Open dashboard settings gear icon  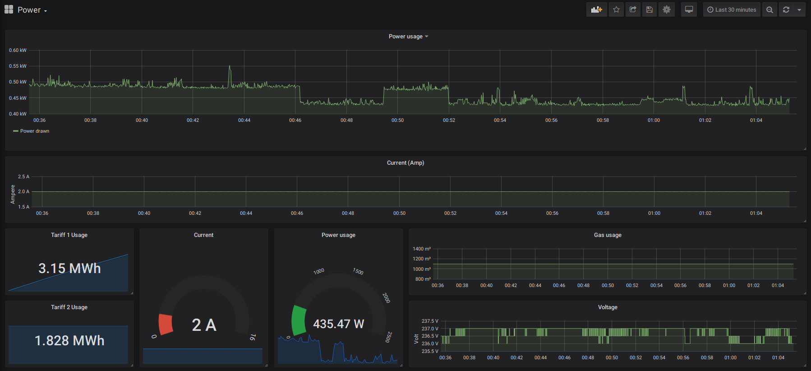point(667,9)
